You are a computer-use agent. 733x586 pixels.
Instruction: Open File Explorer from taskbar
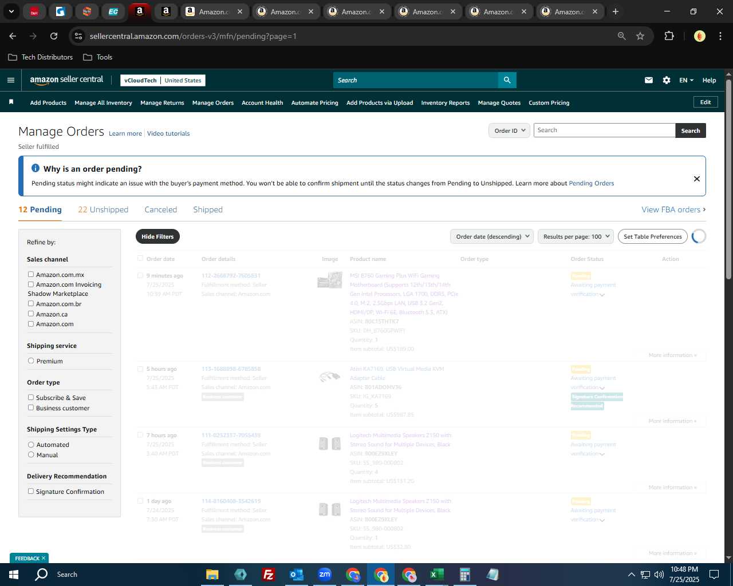212,575
